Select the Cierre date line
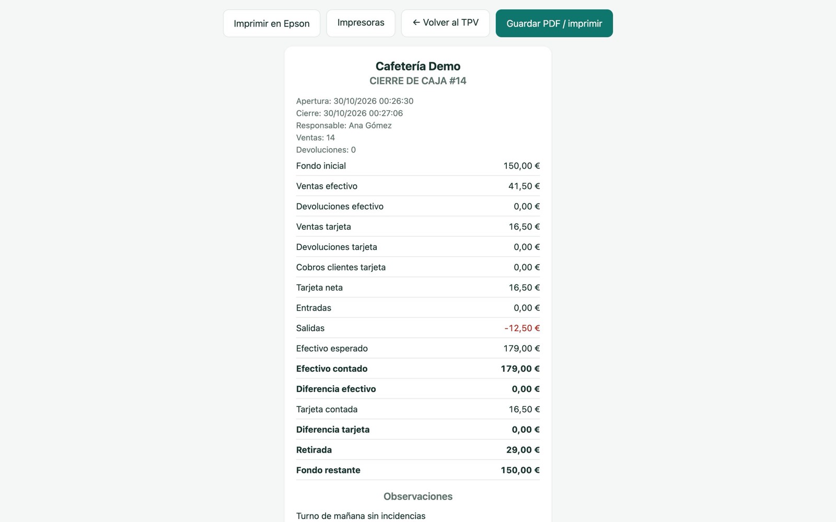836x522 pixels. tap(350, 113)
